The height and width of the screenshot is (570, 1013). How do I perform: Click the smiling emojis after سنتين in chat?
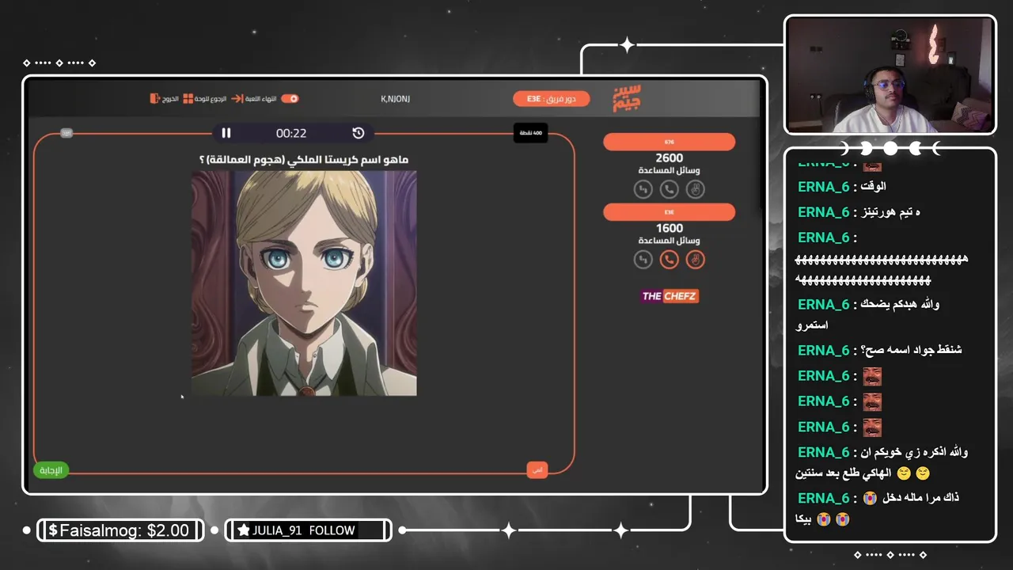(912, 473)
